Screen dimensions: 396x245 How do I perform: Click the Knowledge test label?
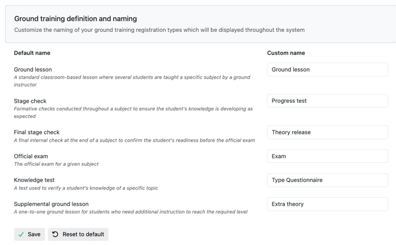pos(34,180)
